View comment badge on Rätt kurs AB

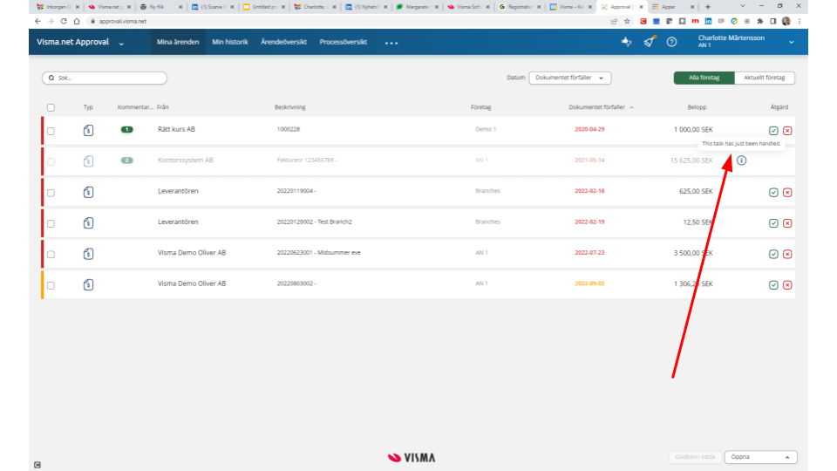[x=126, y=129]
